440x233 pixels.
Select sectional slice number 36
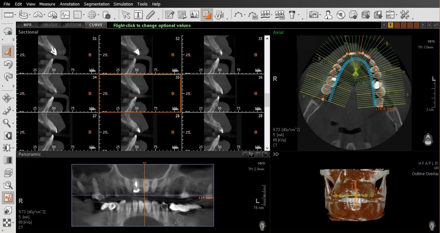[x=223, y=93]
